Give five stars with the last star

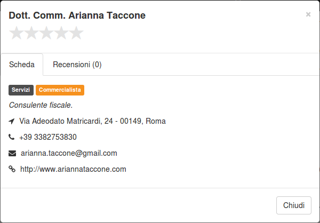click(76, 33)
